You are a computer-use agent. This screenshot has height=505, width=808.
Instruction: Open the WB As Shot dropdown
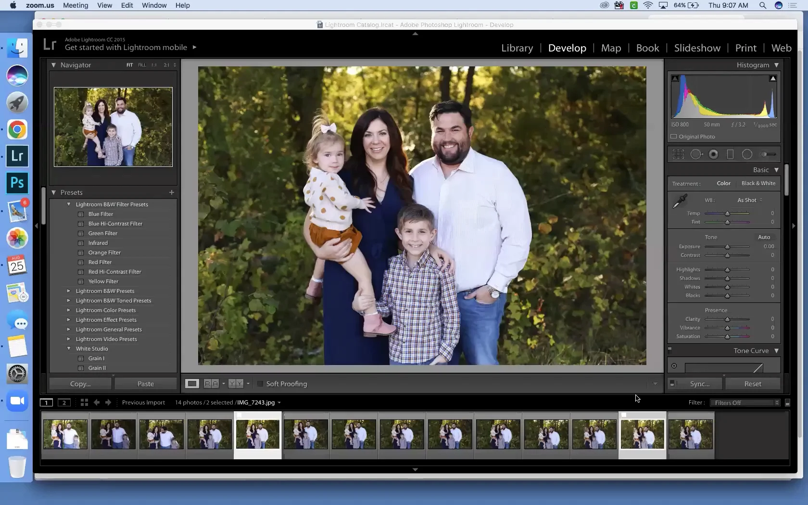[x=750, y=200]
